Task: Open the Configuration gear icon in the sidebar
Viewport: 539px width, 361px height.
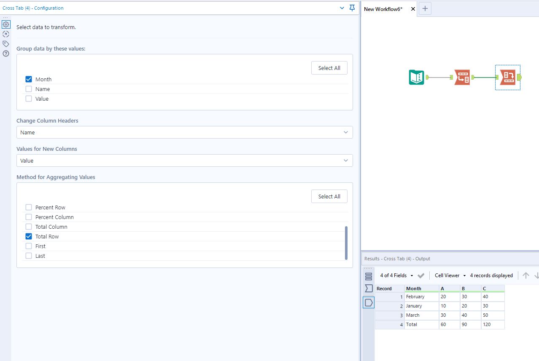Action: pos(6,24)
